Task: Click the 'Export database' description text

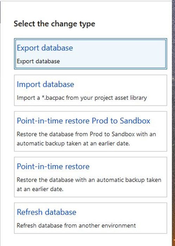Action: coord(38,61)
